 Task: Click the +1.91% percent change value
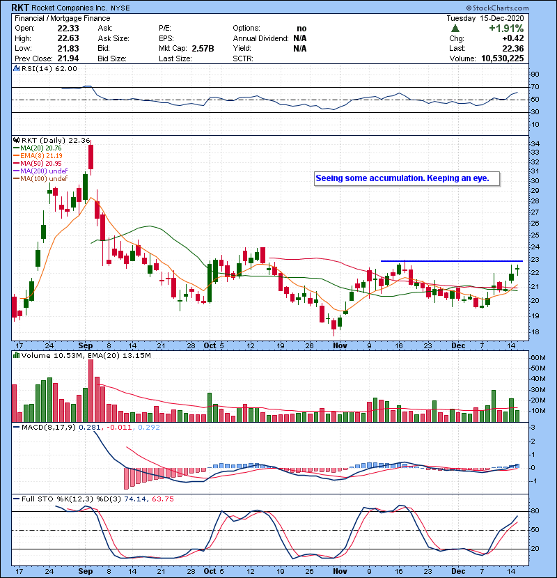506,29
